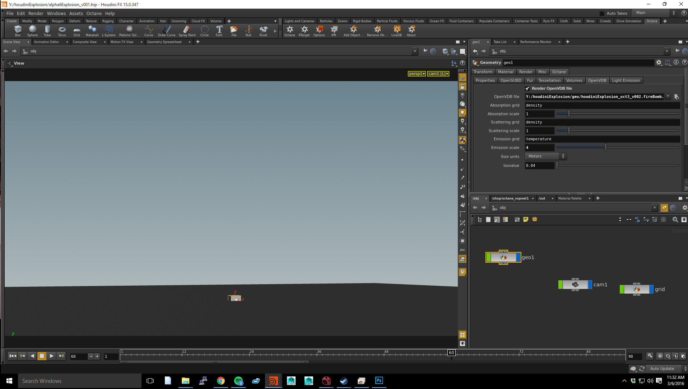Toggle the geo1 node green left flag
Screen dimensions: 688x389
488,257
